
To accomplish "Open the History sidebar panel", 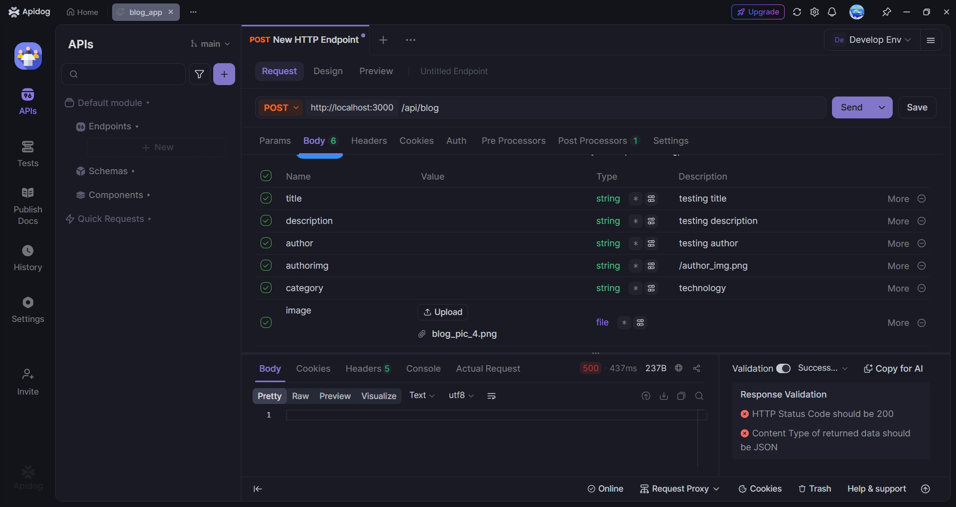I will click(x=28, y=258).
